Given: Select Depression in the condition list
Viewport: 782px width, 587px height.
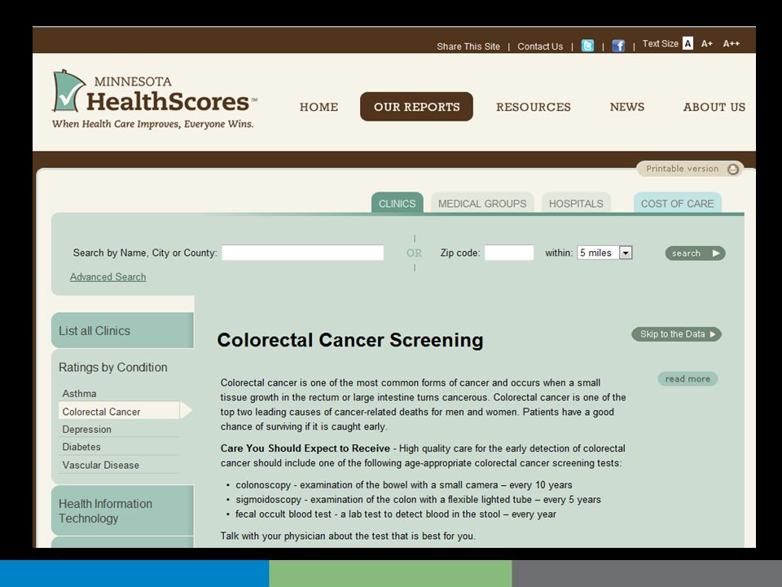Looking at the screenshot, I should [87, 430].
